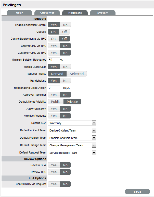Screen dimensions: 154x197
Task: Go to the System tab
Action: pos(102,13)
